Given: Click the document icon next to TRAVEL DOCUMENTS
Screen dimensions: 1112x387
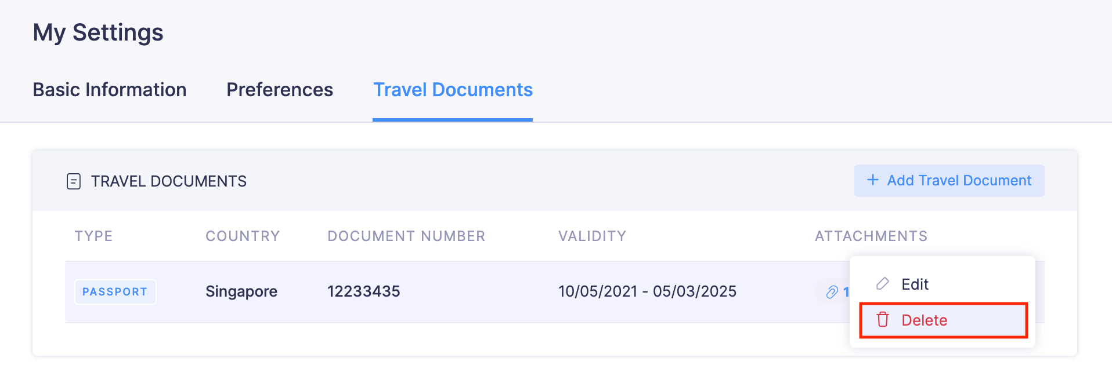Looking at the screenshot, I should [x=74, y=181].
